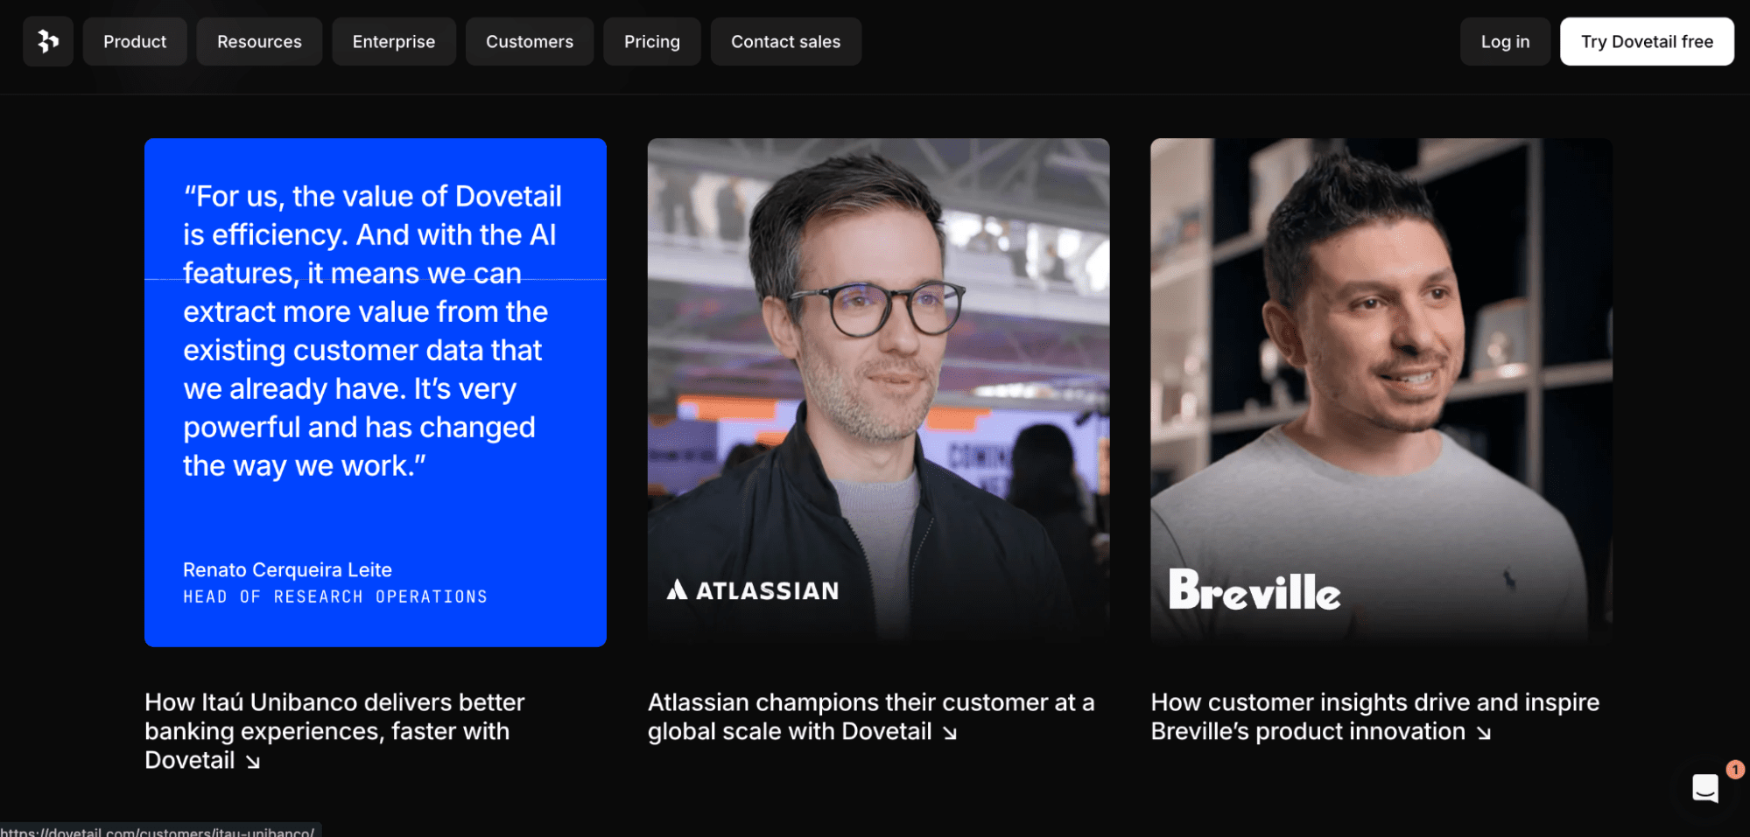Go to the Enterprise page
Image resolution: width=1750 pixels, height=837 pixels.
tap(394, 41)
